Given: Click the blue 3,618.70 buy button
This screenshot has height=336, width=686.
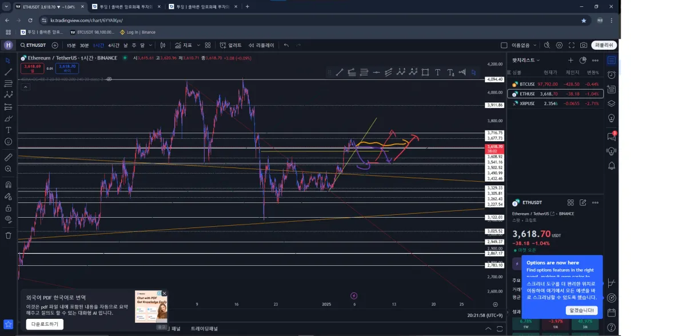Looking at the screenshot, I should 67,68.
